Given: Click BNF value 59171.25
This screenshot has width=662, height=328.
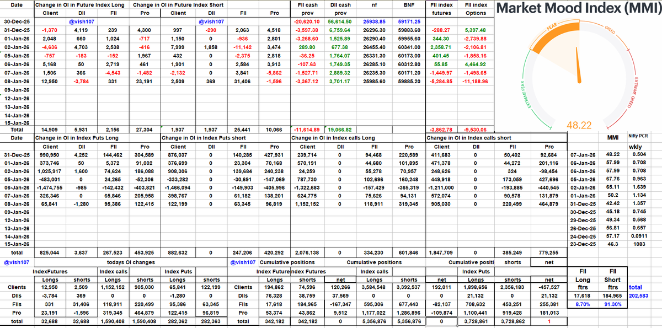Looking at the screenshot, I should (408, 21).
